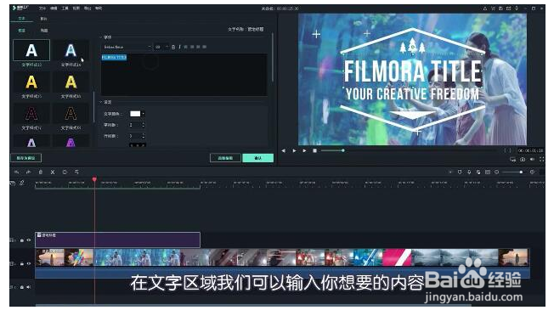Click the text editor panel scrollbar

pos(273,58)
